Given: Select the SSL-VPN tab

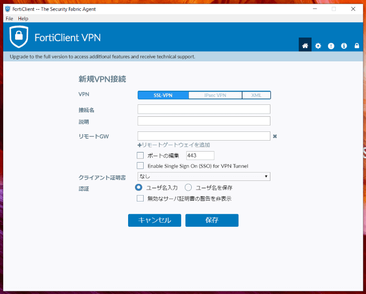Looking at the screenshot, I should (163, 95).
